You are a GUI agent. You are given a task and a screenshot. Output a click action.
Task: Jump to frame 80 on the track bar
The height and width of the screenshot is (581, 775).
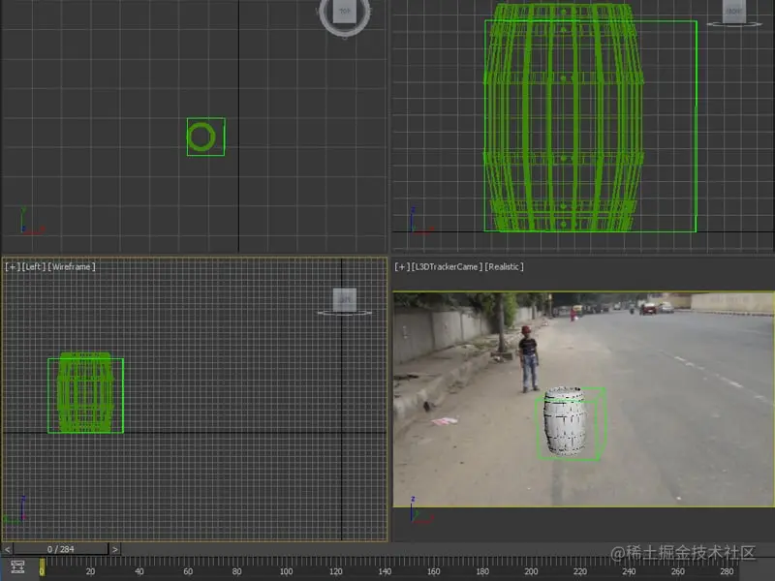click(x=236, y=571)
